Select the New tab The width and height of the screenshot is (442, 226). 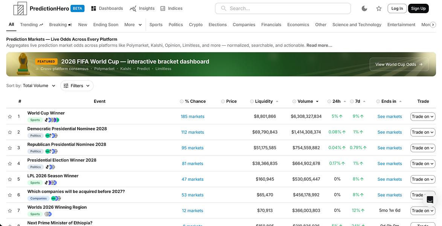pyautogui.click(x=82, y=24)
